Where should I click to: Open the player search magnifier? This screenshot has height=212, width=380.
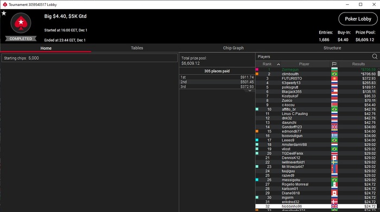point(375,56)
